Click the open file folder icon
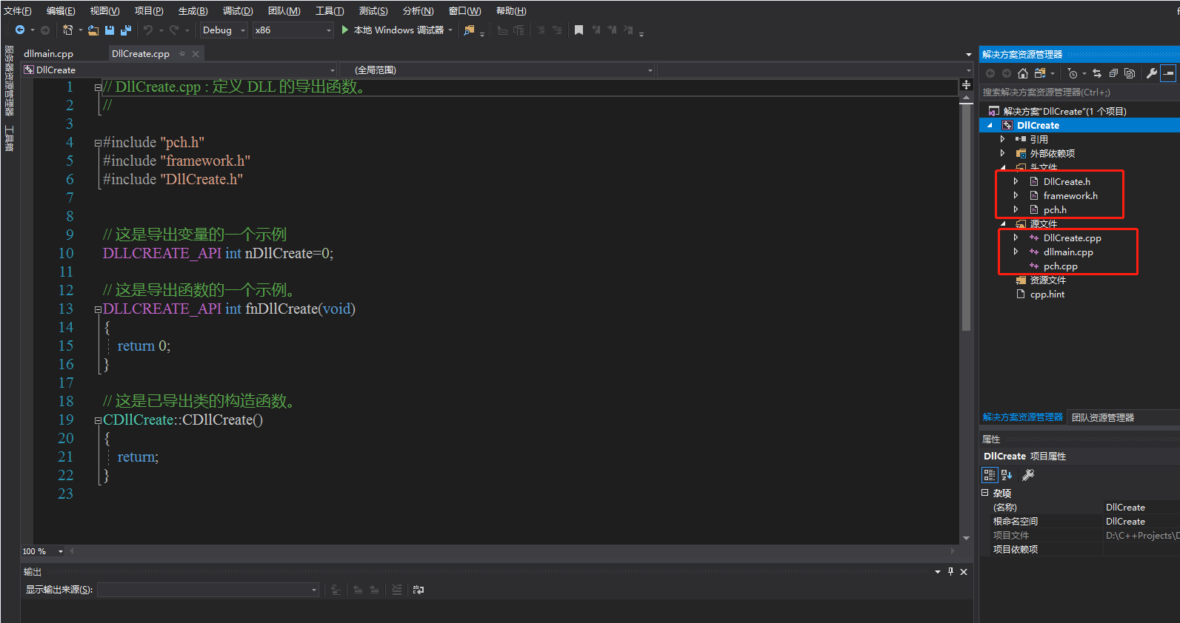Viewport: 1180px width, 623px height. (93, 30)
